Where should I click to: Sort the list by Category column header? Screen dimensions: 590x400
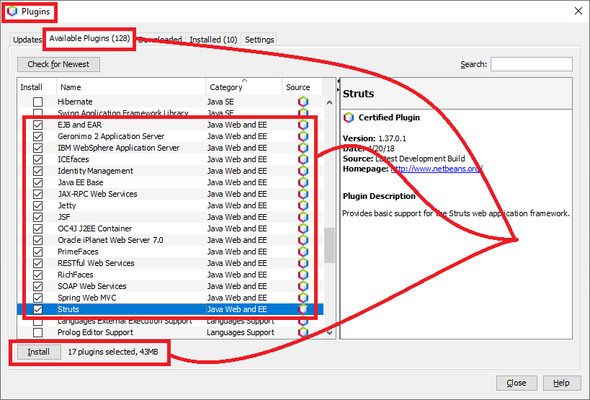point(243,87)
